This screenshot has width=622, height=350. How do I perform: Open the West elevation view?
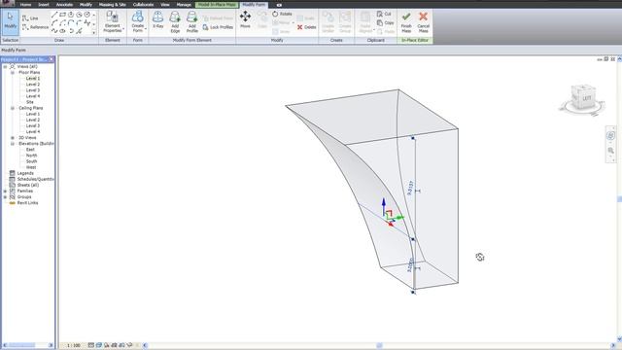(x=31, y=167)
